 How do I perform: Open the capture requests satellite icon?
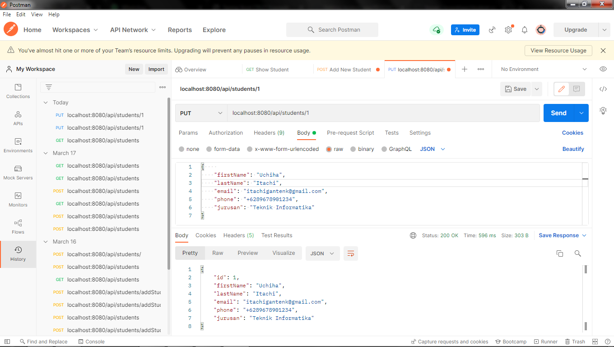click(492, 30)
